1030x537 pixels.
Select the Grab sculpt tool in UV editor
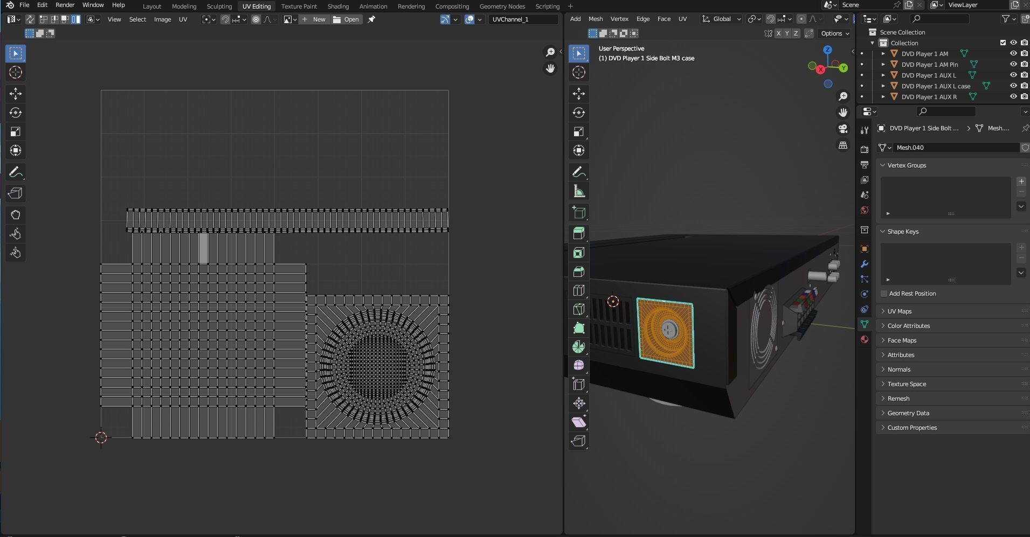tap(16, 215)
